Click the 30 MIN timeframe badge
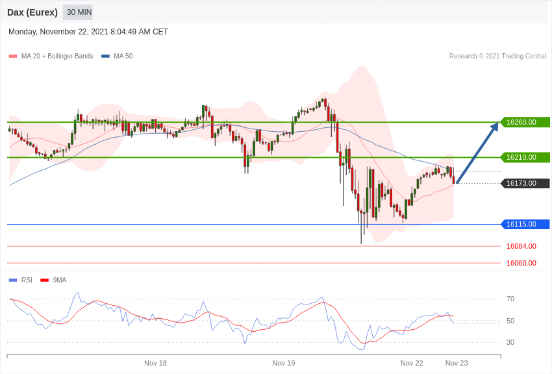This screenshot has width=552, height=374. click(x=78, y=12)
